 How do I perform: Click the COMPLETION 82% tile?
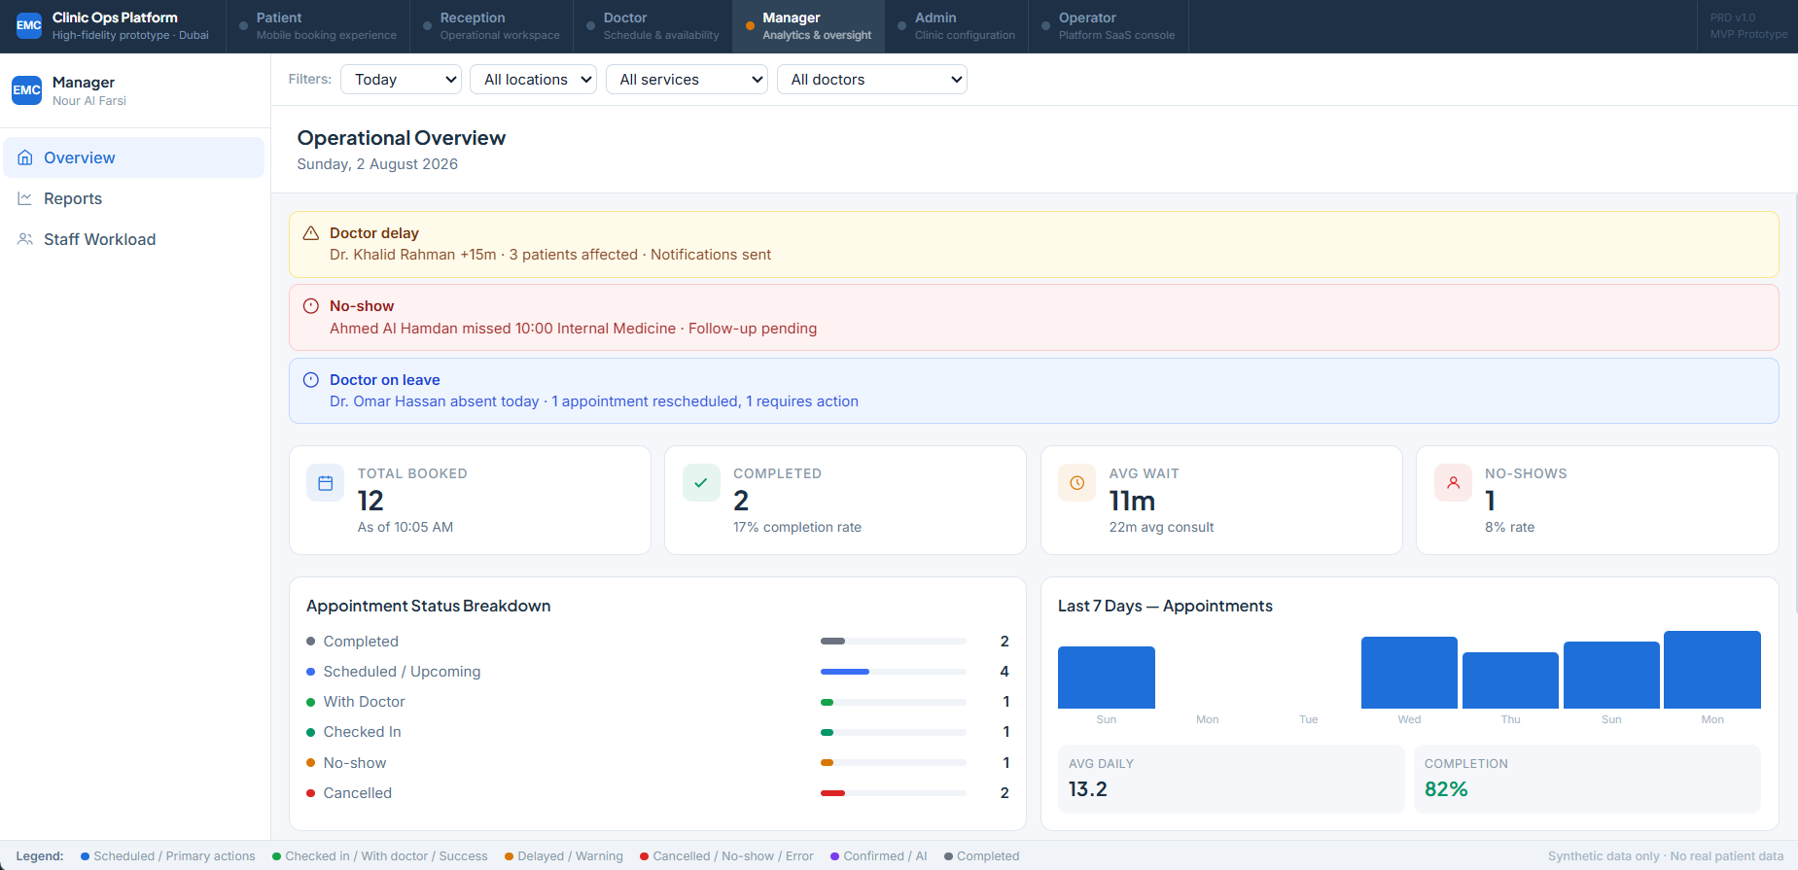1587,779
